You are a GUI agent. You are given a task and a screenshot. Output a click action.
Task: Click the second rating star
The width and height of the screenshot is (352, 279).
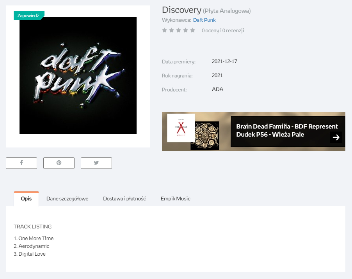pyautogui.click(x=172, y=30)
